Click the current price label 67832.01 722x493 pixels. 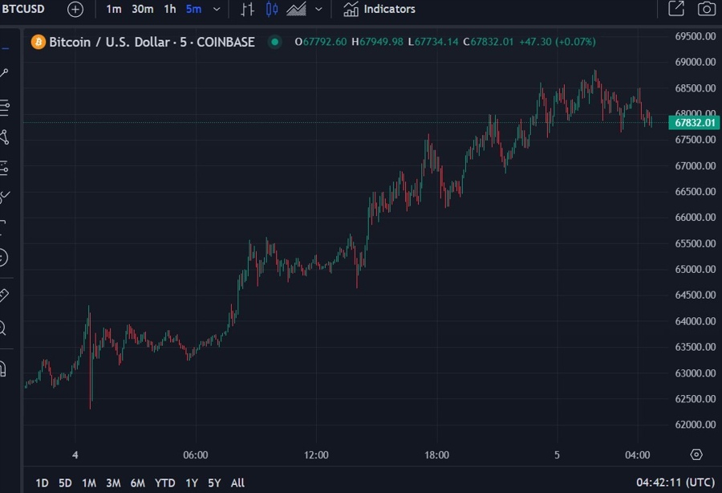pyautogui.click(x=694, y=123)
